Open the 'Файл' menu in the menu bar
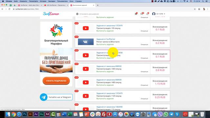Viewport: 210px width, 118px height. (x=16, y=1)
